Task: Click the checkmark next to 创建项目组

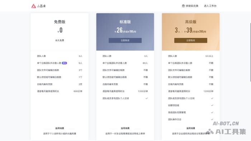Action: [212, 105]
